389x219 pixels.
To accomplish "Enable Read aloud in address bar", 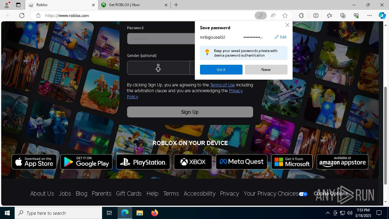I will 273,16.
